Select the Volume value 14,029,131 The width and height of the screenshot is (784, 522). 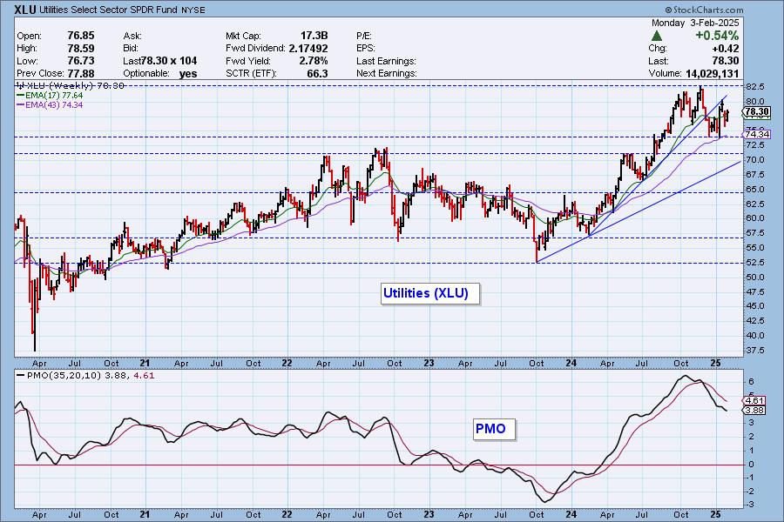pyautogui.click(x=712, y=73)
